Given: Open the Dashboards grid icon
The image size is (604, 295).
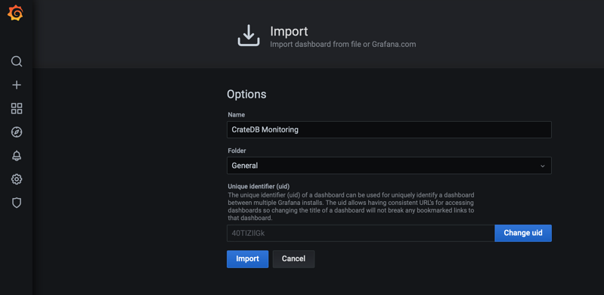Looking at the screenshot, I should [17, 108].
